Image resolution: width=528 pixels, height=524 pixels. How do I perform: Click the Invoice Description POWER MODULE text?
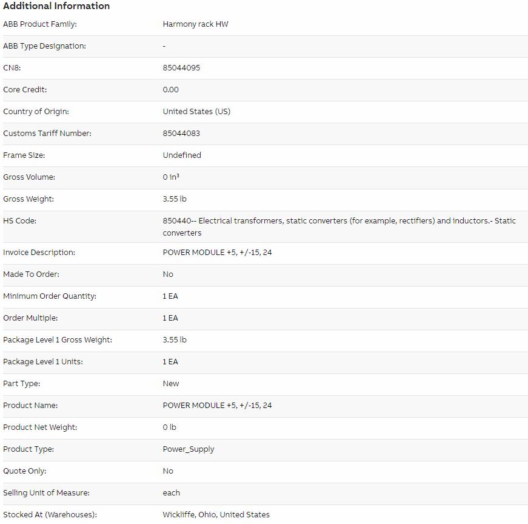pyautogui.click(x=217, y=253)
